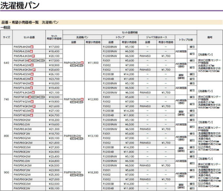
Task: Click the トラップ仕様 column header
Action: pos(186,40)
